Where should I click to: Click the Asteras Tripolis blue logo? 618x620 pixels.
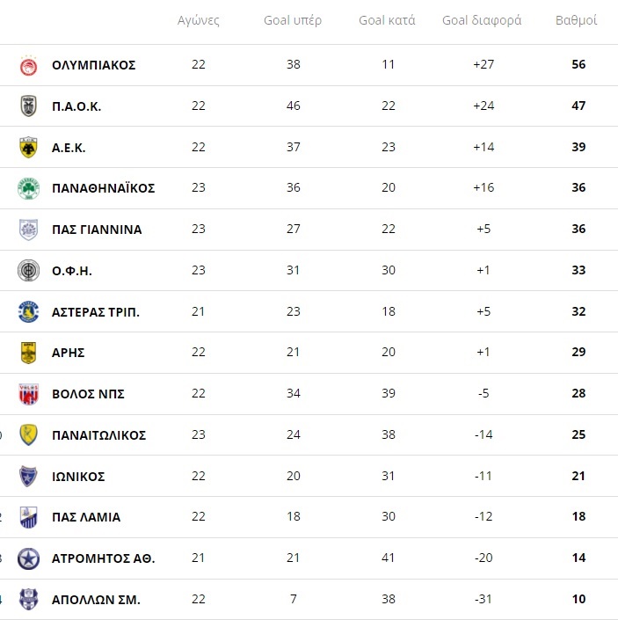(28, 311)
